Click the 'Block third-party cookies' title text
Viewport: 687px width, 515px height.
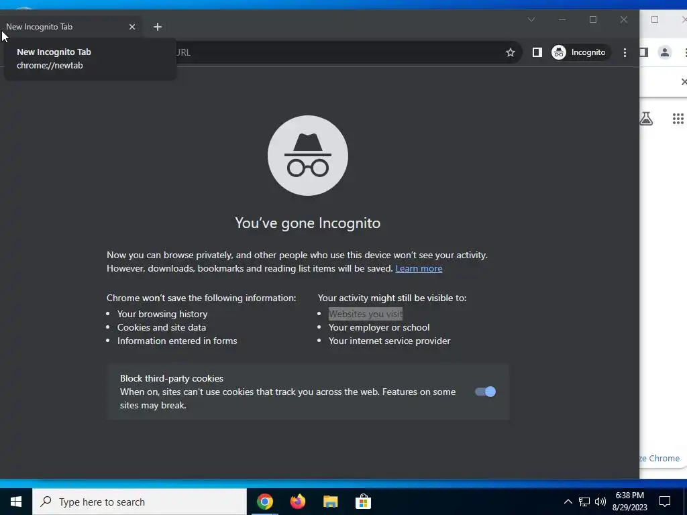click(x=172, y=378)
